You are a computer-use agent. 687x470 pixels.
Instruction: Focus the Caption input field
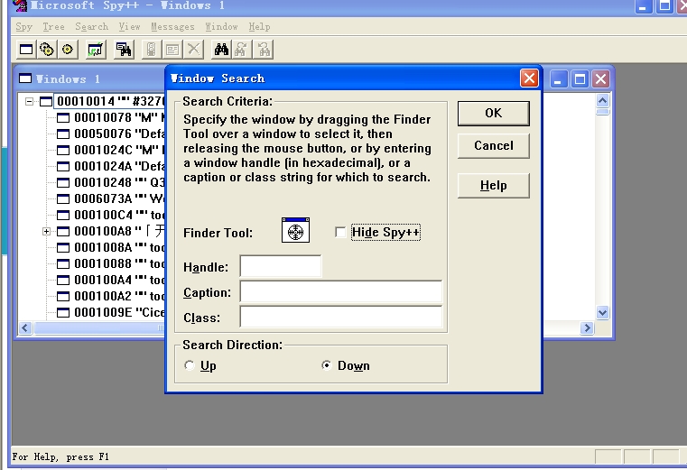coord(341,291)
